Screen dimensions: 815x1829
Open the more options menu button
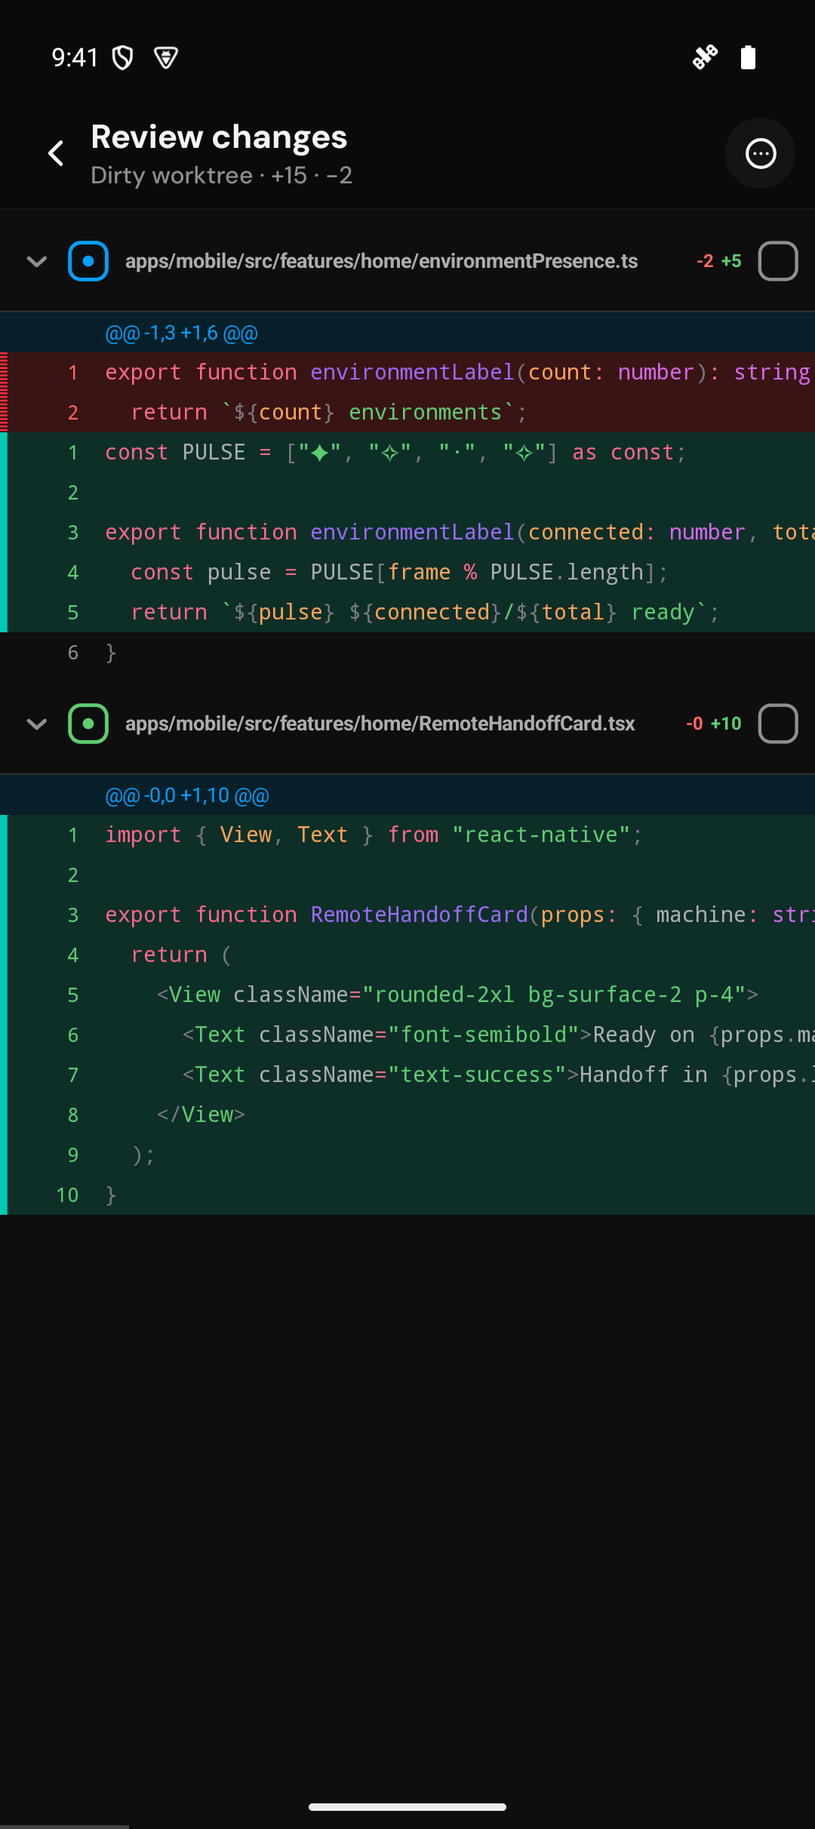760,153
